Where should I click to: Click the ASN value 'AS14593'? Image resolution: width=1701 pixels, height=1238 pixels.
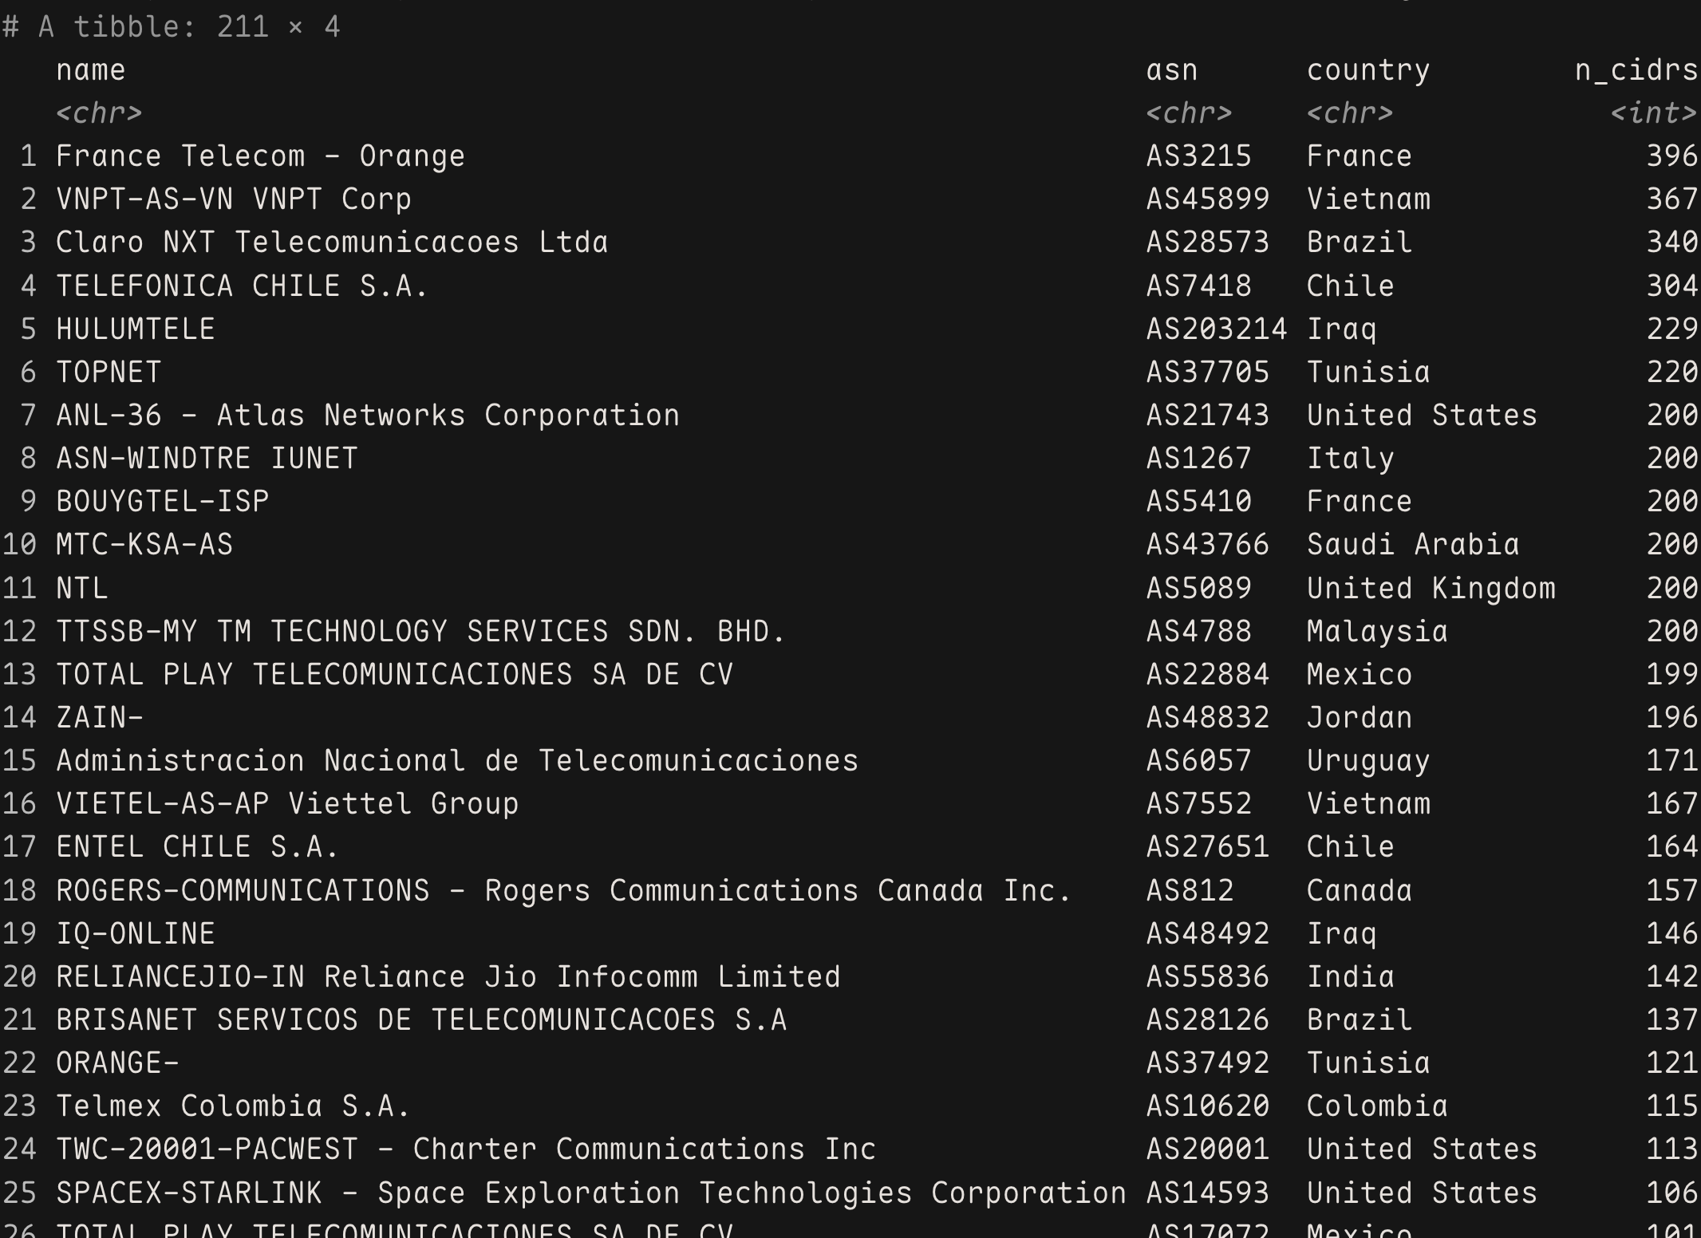click(1208, 1193)
